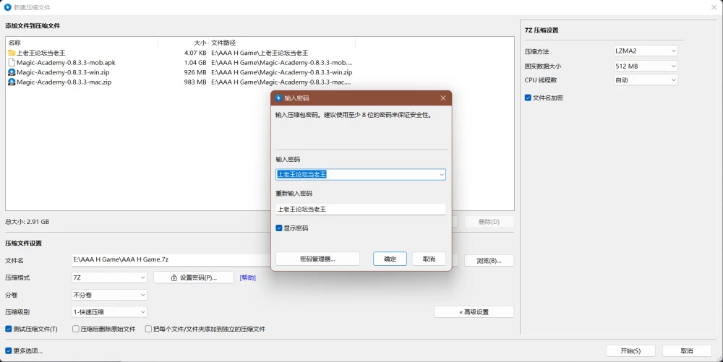The width and height of the screenshot is (723, 362).
Task: Select Magic-Academy-0.8.3.3-mob.apk row
Action: [181, 63]
